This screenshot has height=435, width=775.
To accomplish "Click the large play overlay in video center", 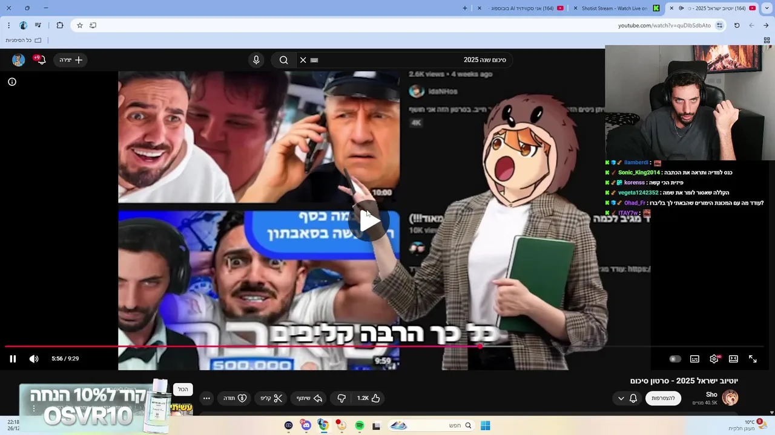I will [x=369, y=221].
